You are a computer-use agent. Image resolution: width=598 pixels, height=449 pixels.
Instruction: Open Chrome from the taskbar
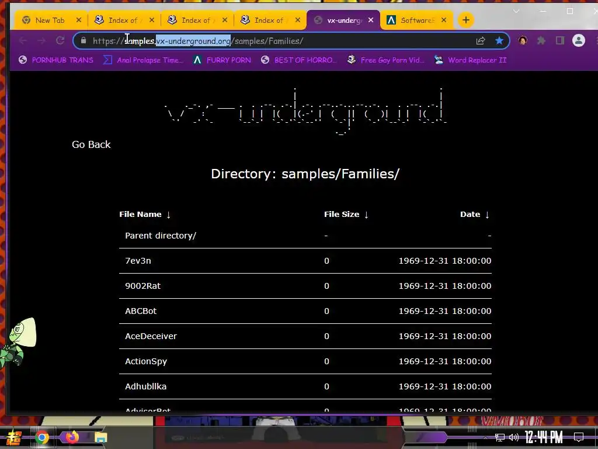tap(42, 437)
